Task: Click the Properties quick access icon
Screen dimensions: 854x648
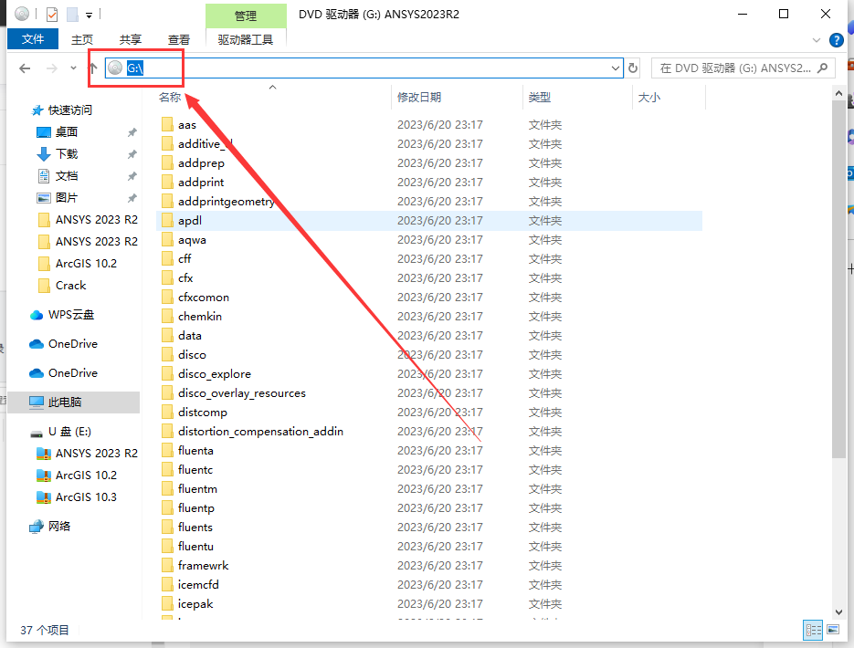Action: click(52, 14)
